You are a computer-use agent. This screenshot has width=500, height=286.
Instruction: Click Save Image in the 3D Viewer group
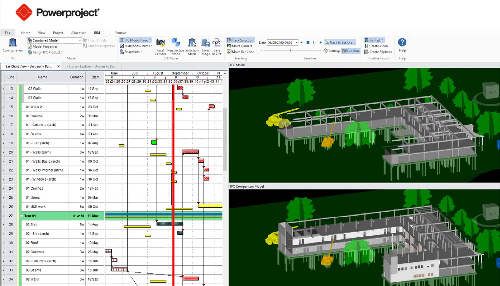click(205, 46)
